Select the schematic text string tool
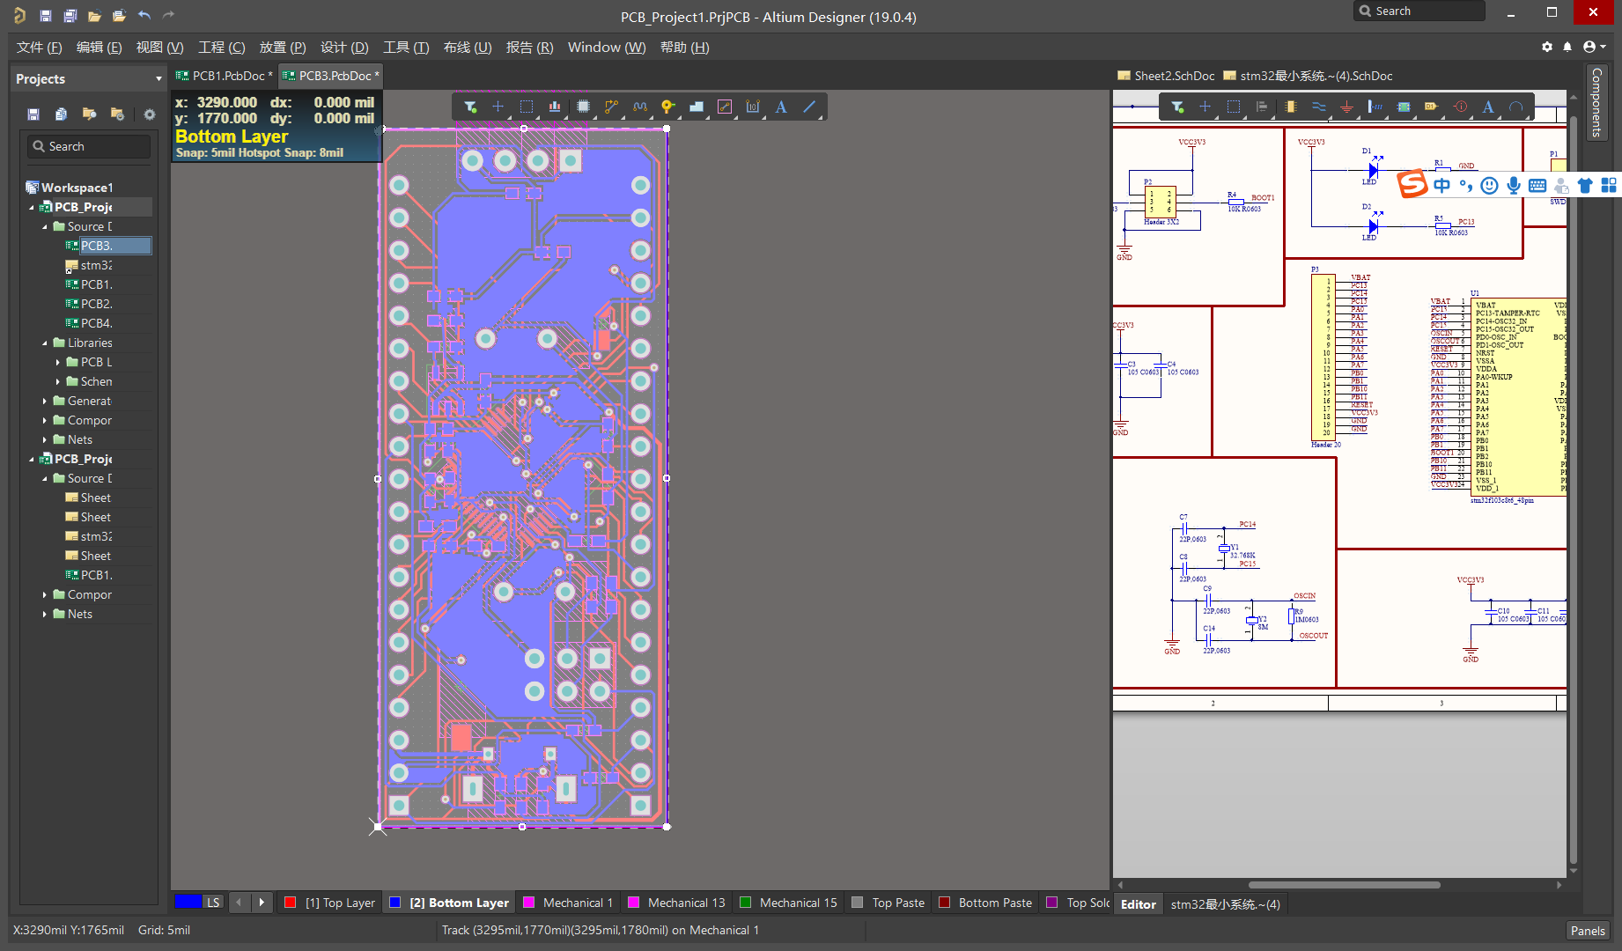The image size is (1622, 951). [1488, 107]
